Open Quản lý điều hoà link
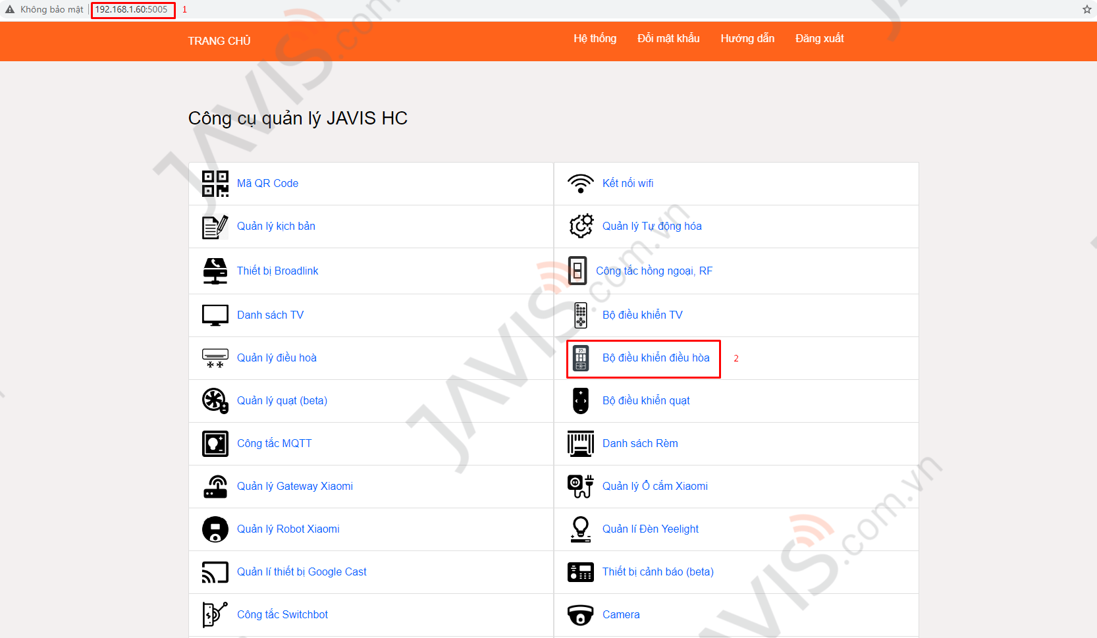 tap(277, 358)
